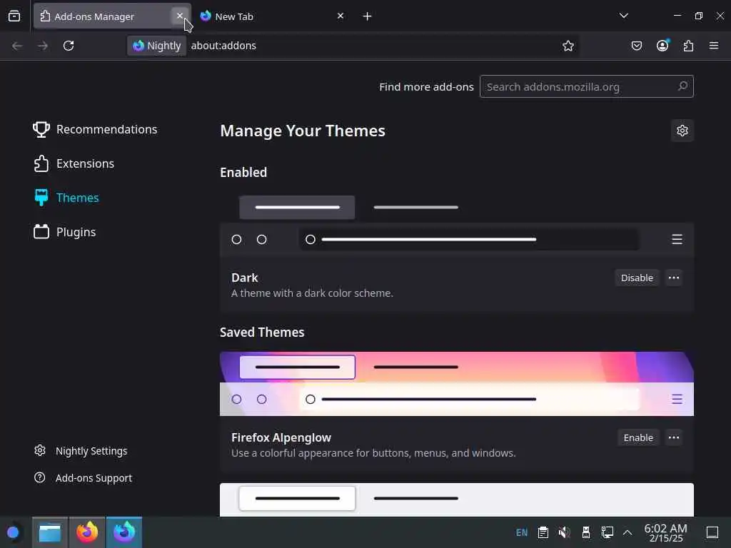Launch Firefox from the taskbar
Viewport: 731px width, 548px height.
click(x=87, y=532)
